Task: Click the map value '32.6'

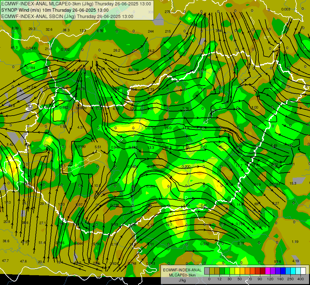Action: tap(49, 29)
